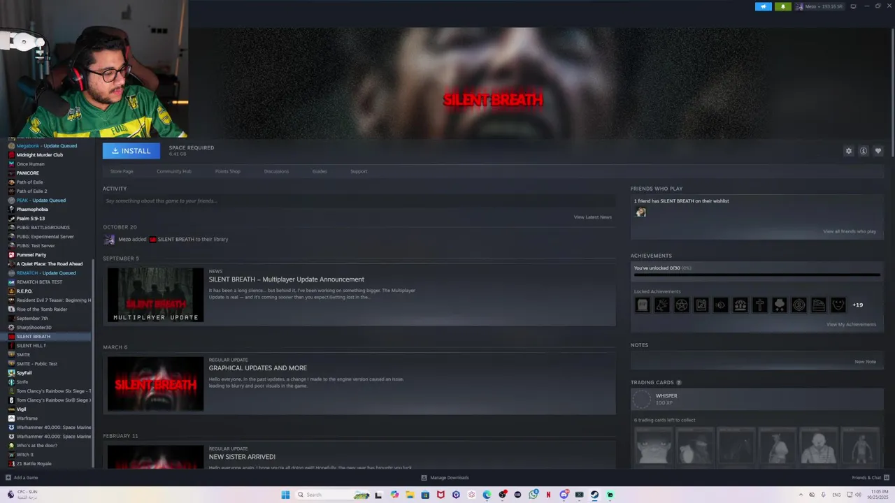Screen dimensions: 895x503
Task: Open File Explorer from the taskbar
Action: pos(410,495)
